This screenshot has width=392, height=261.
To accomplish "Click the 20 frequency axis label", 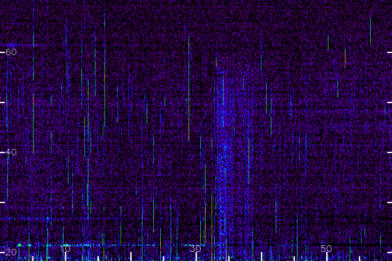I will tap(11, 252).
